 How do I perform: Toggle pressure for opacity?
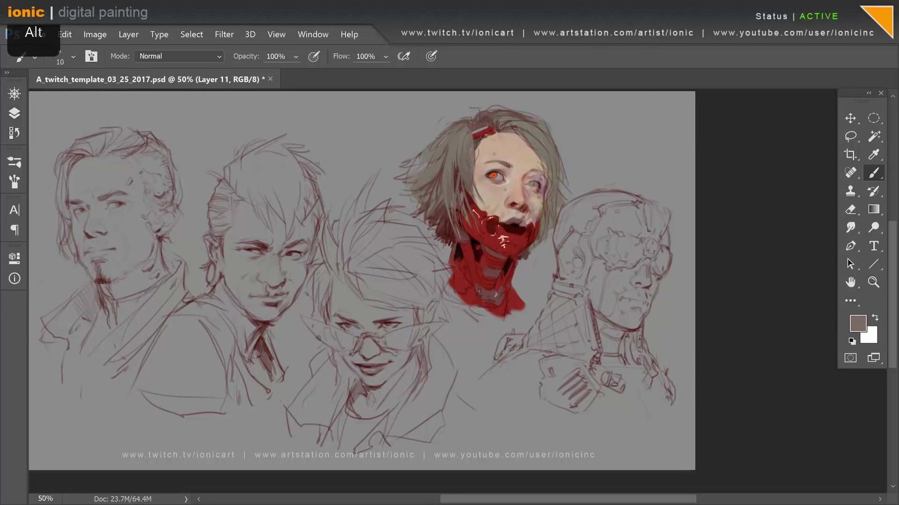314,56
